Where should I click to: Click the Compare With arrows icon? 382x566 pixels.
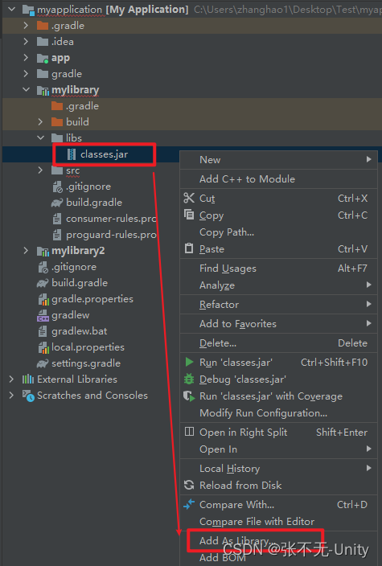pos(189,504)
